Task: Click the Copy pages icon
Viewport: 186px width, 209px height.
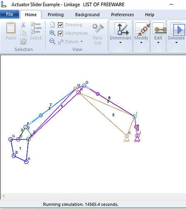Action: (x=23, y=33)
